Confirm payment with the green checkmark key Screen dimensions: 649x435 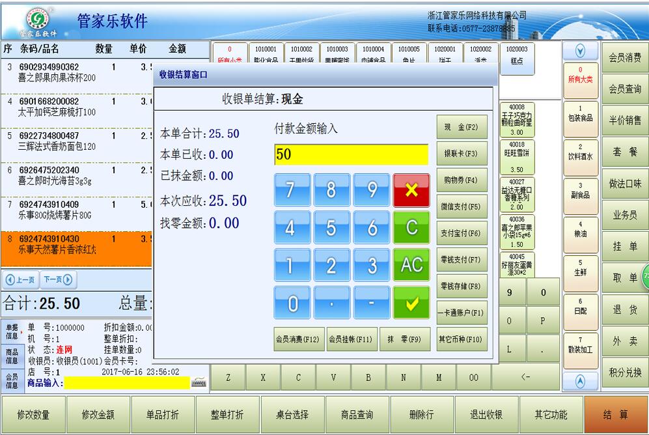[411, 303]
